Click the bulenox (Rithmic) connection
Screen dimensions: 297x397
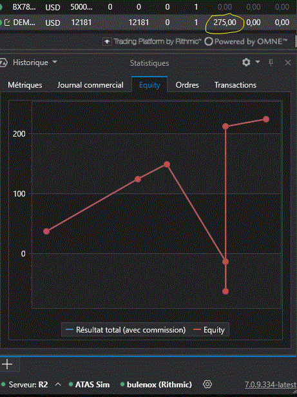pos(156,385)
